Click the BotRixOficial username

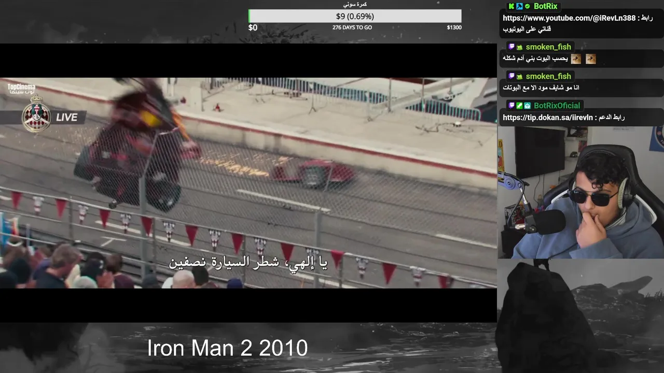pyautogui.click(x=558, y=106)
